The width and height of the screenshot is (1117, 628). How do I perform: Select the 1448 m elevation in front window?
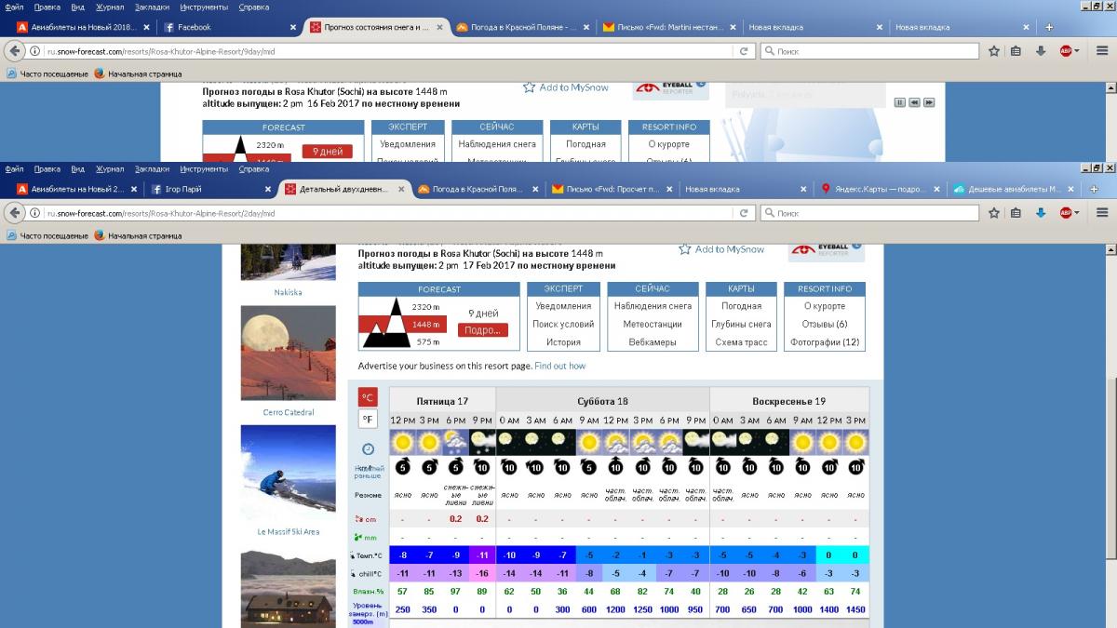point(425,325)
